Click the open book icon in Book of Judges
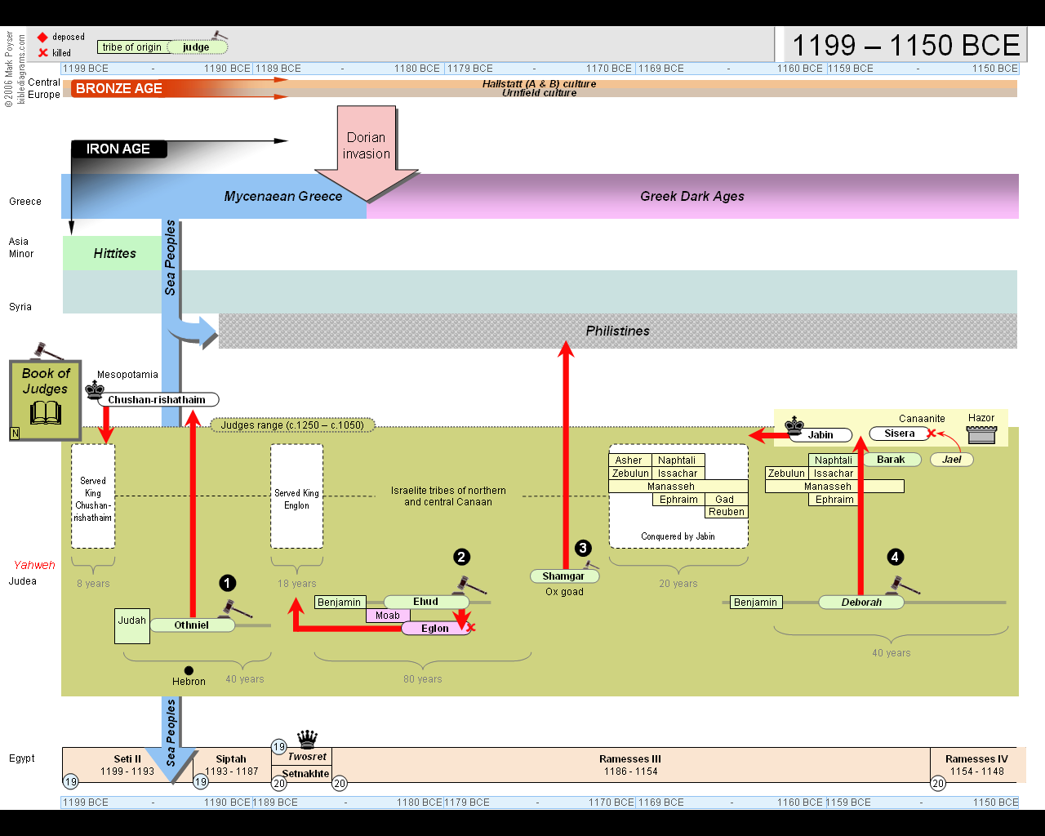 (46, 413)
